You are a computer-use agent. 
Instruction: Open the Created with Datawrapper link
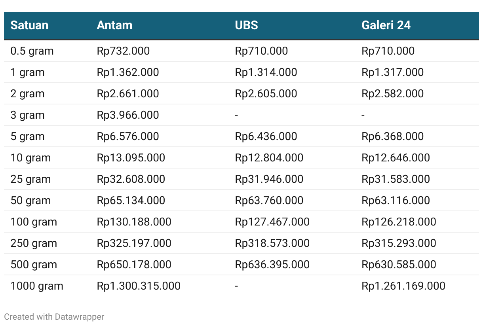[x=54, y=317]
